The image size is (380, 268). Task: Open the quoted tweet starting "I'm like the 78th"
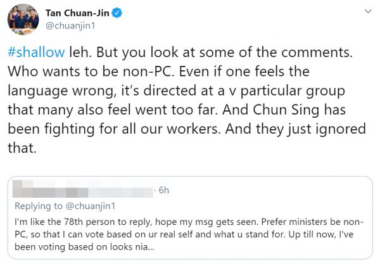point(190,233)
